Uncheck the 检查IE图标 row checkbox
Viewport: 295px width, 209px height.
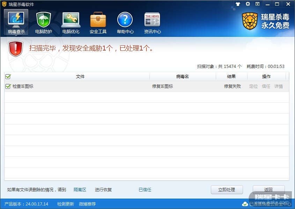point(8,86)
